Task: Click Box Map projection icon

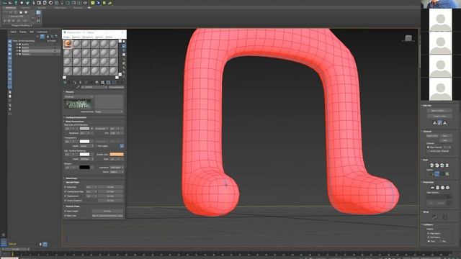Action: point(448,188)
